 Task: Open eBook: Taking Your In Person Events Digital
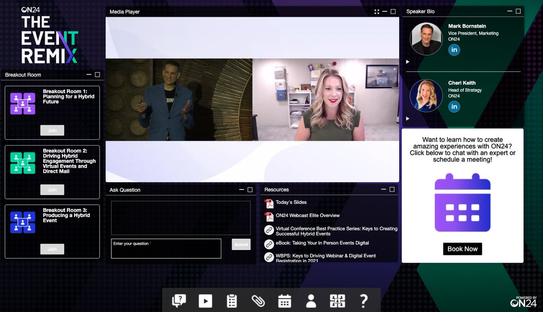point(322,243)
